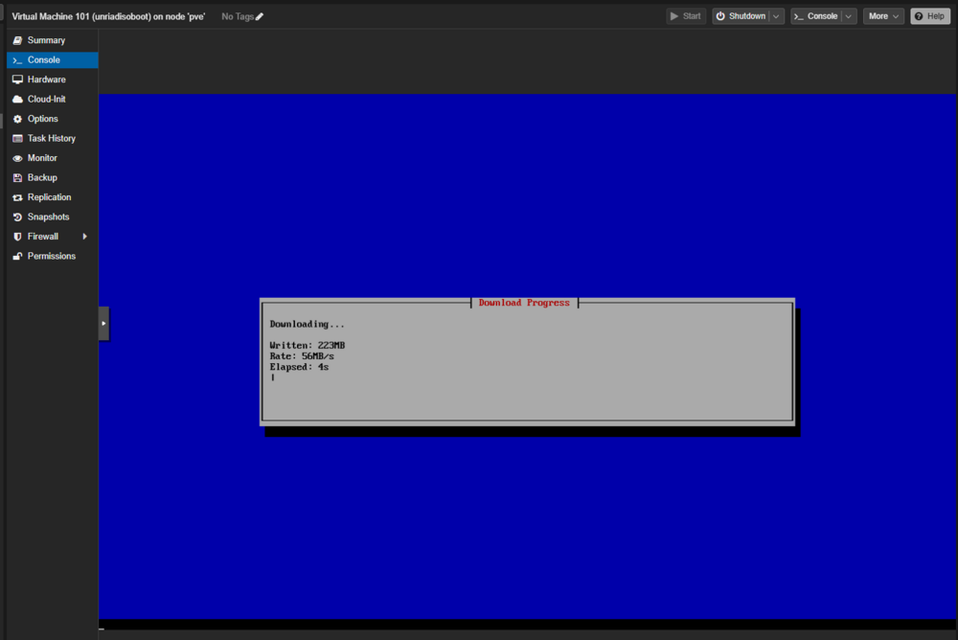Open the Console dropdown arrow in toolbar
Image resolution: width=958 pixels, height=640 pixels.
(x=849, y=16)
